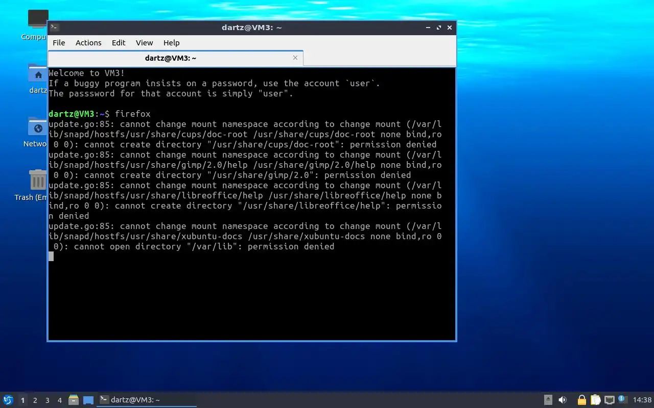Switch to workspace 3
654x408 pixels.
tap(47, 400)
